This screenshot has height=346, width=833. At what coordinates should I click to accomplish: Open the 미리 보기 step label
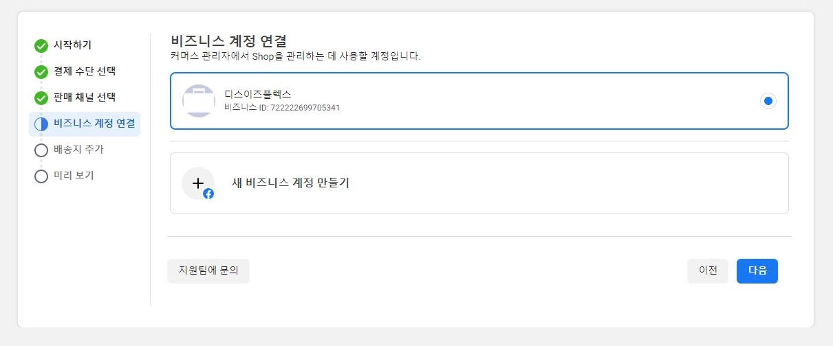pyautogui.click(x=74, y=176)
